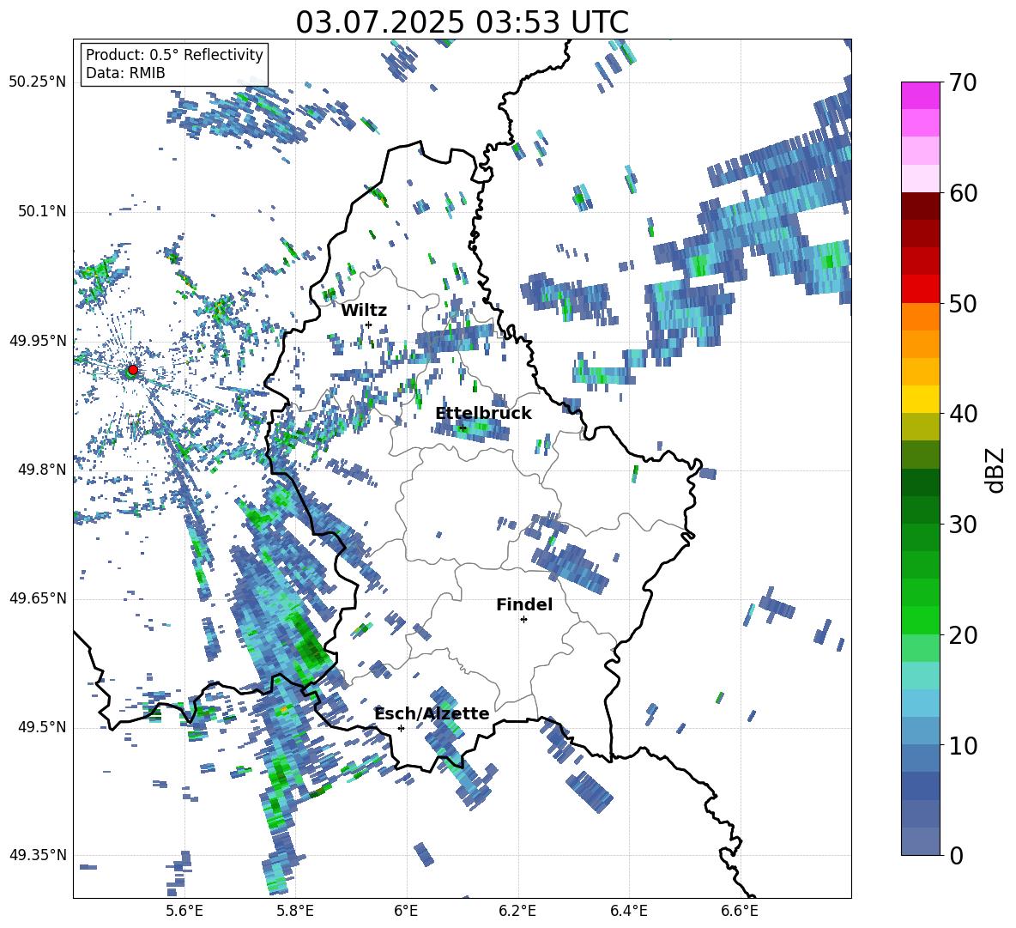Click the 49.65°N latitude label
Viewport: 1016px width, 928px height.
tap(38, 598)
